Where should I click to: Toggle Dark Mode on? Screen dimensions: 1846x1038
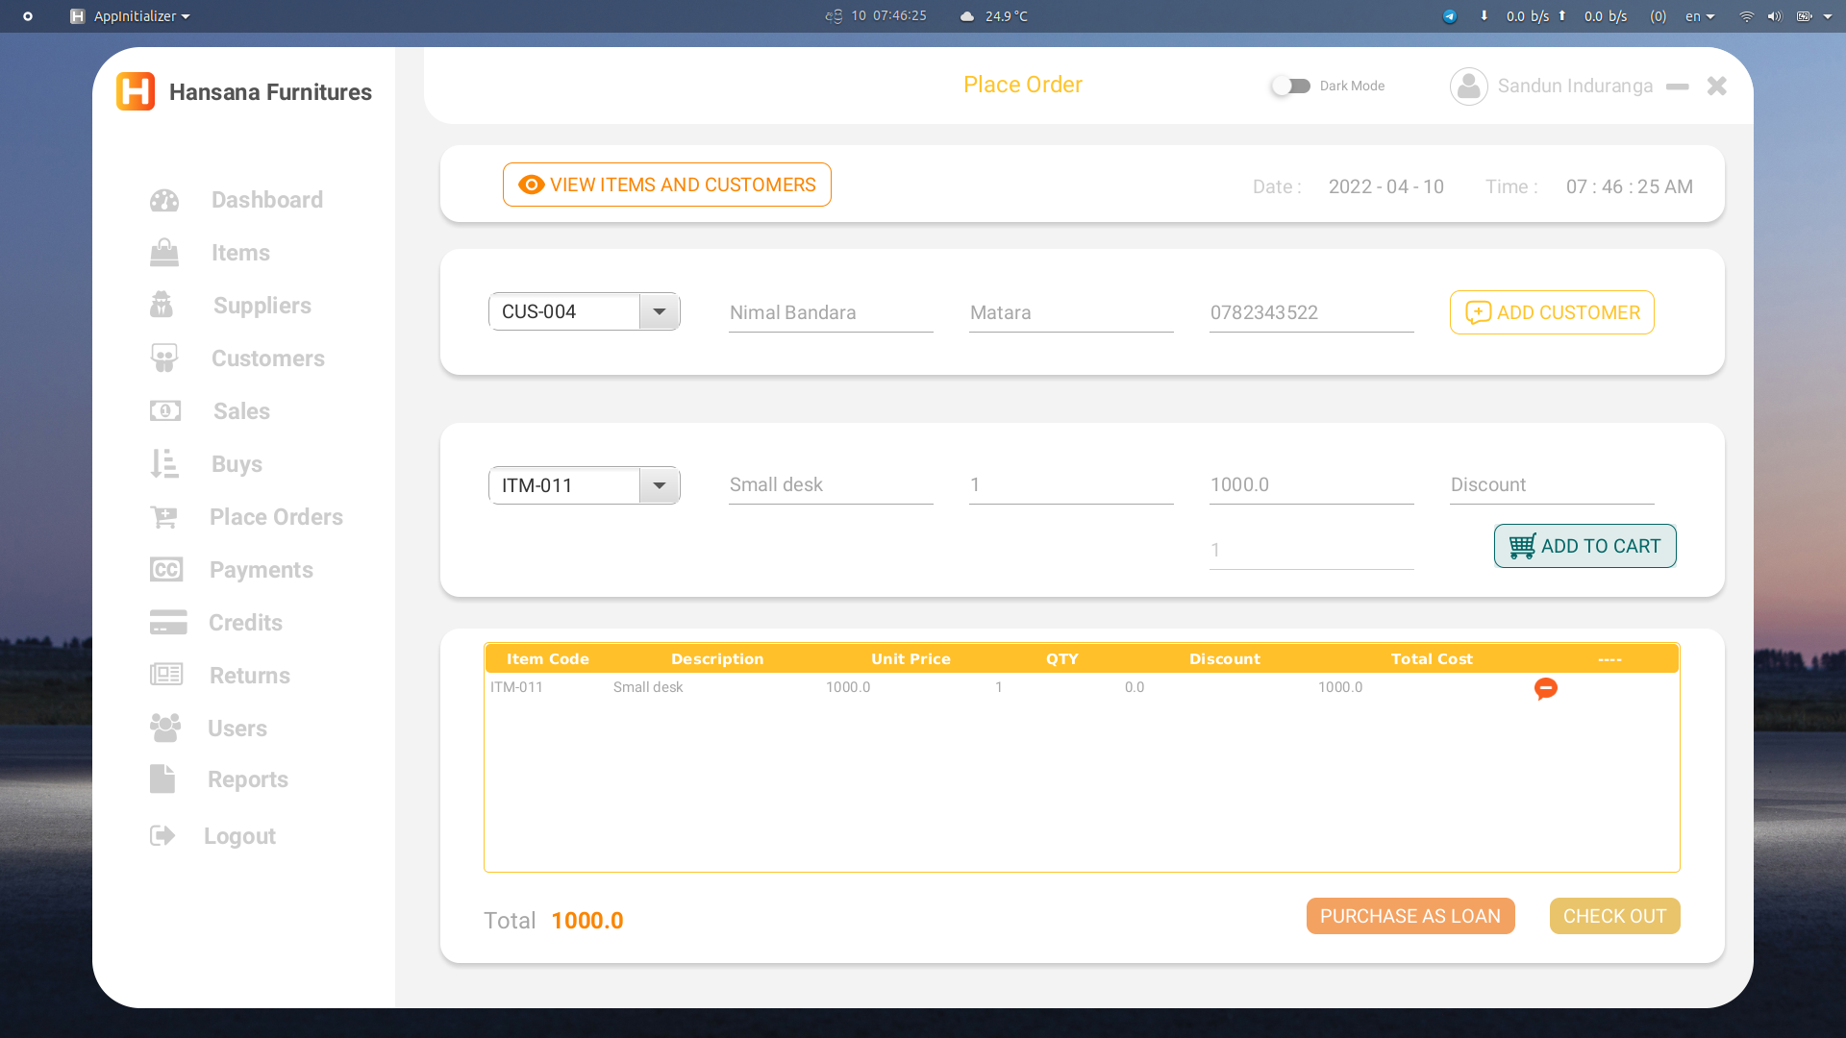[1291, 86]
